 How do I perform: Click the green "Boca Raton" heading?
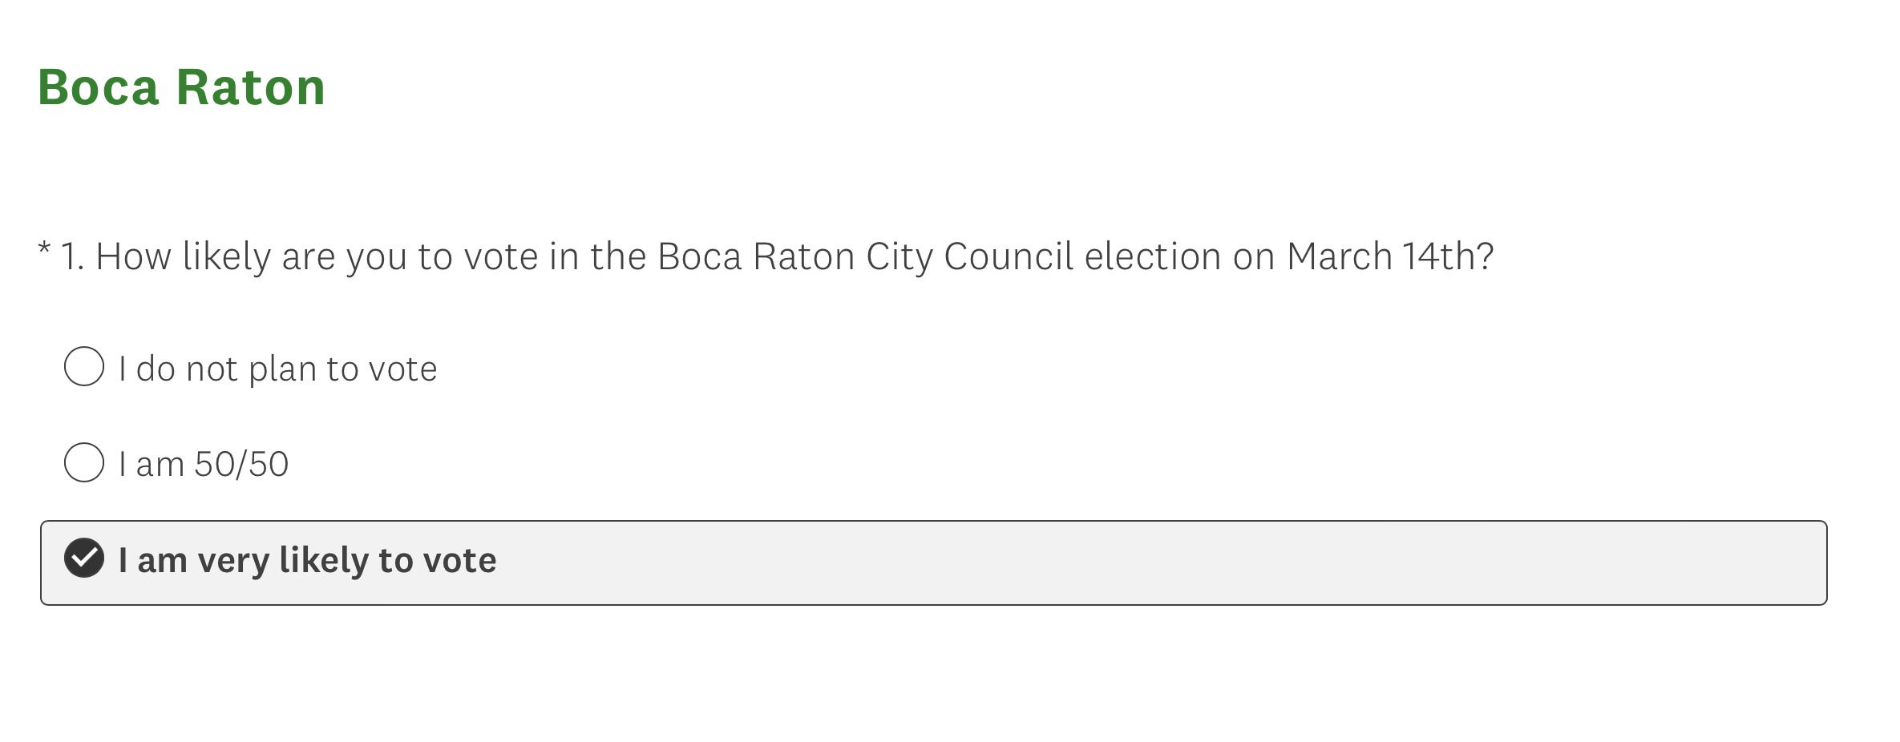click(x=181, y=87)
